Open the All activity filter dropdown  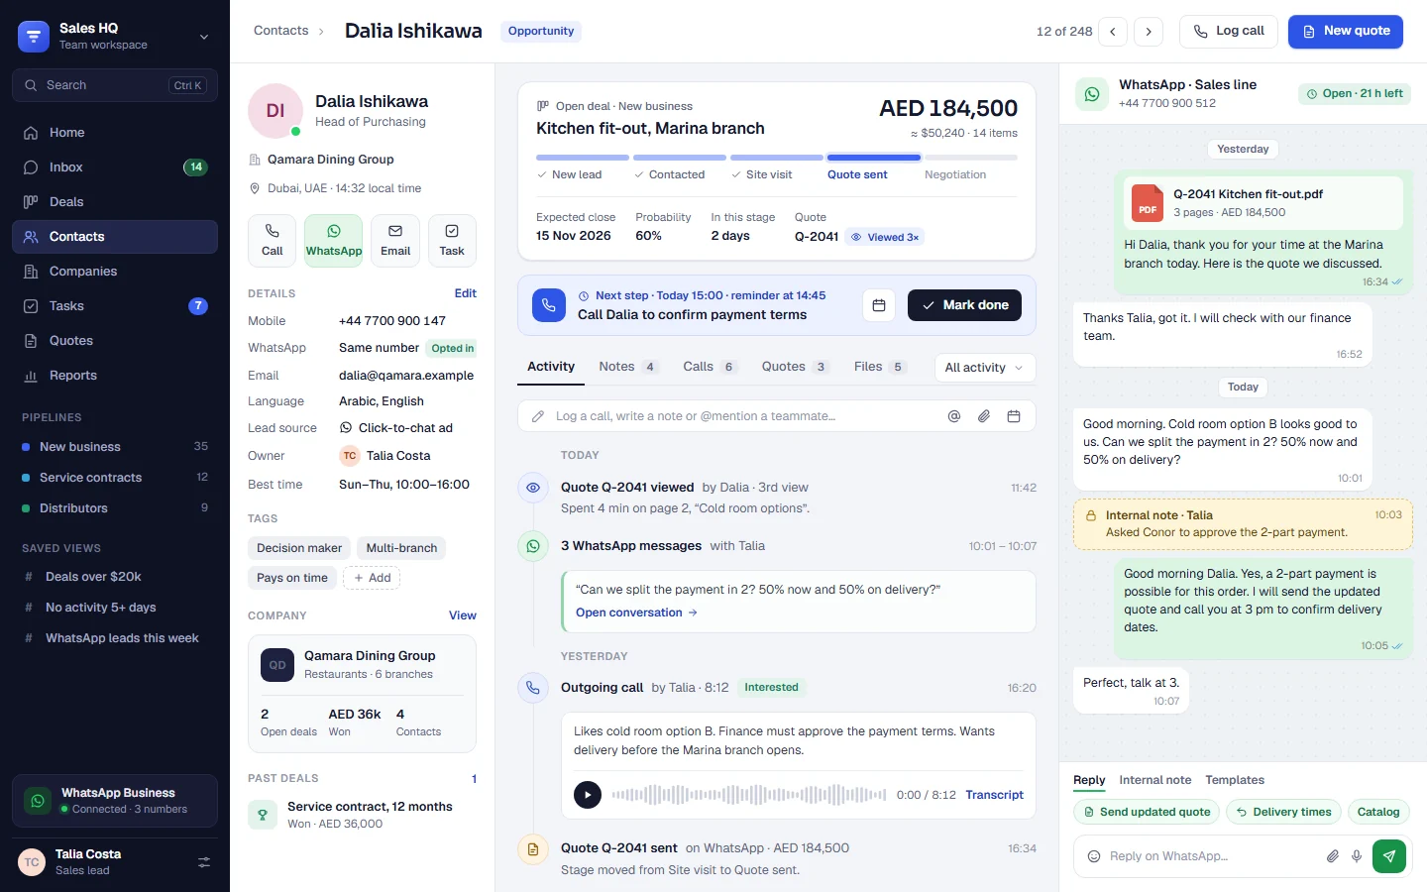click(x=985, y=368)
